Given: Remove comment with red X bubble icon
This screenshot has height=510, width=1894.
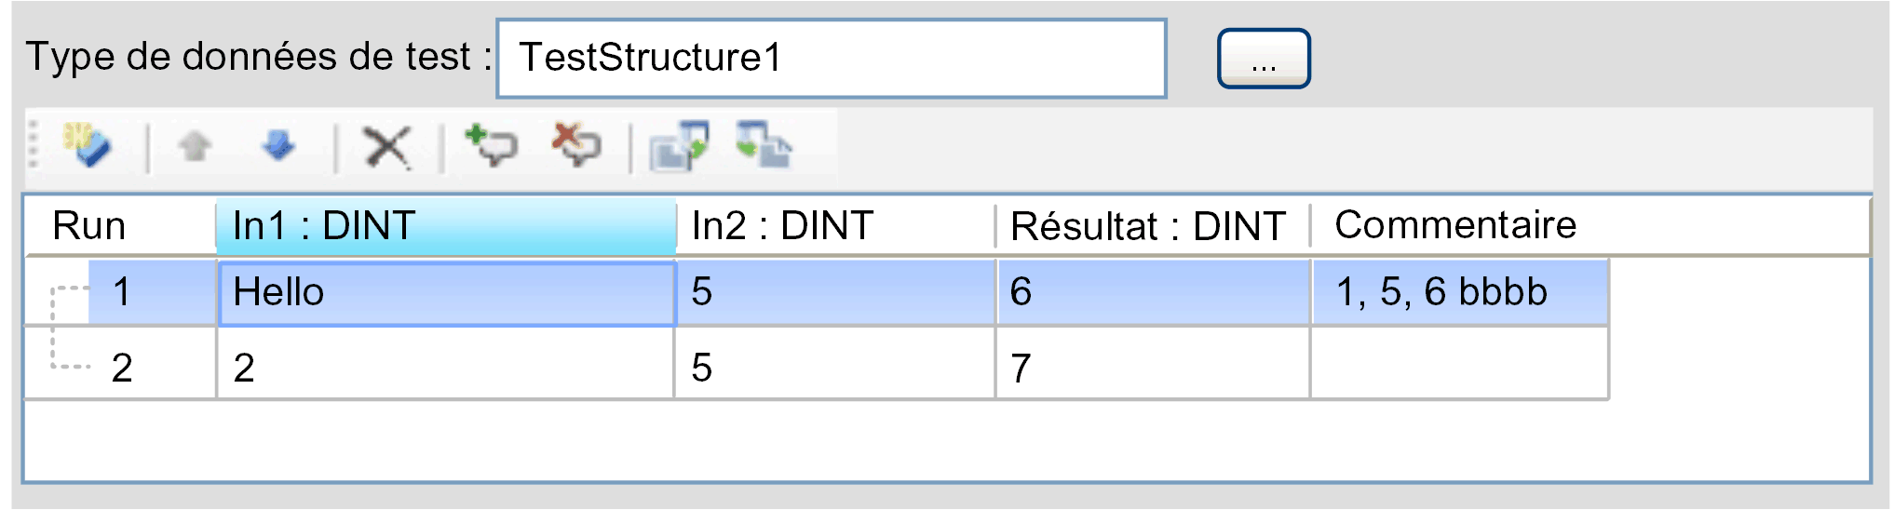Looking at the screenshot, I should point(577,145).
